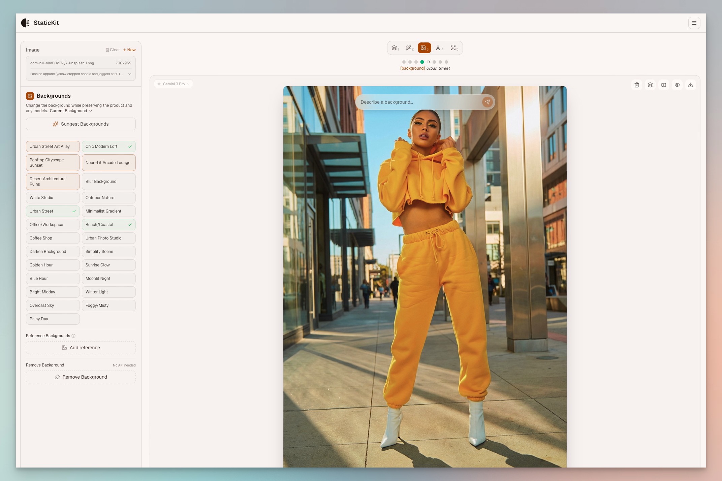Click the Remove Background button
Screen dimensions: 722x481
click(x=81, y=377)
